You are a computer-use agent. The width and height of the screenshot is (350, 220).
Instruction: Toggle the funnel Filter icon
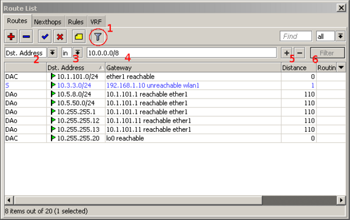point(98,36)
